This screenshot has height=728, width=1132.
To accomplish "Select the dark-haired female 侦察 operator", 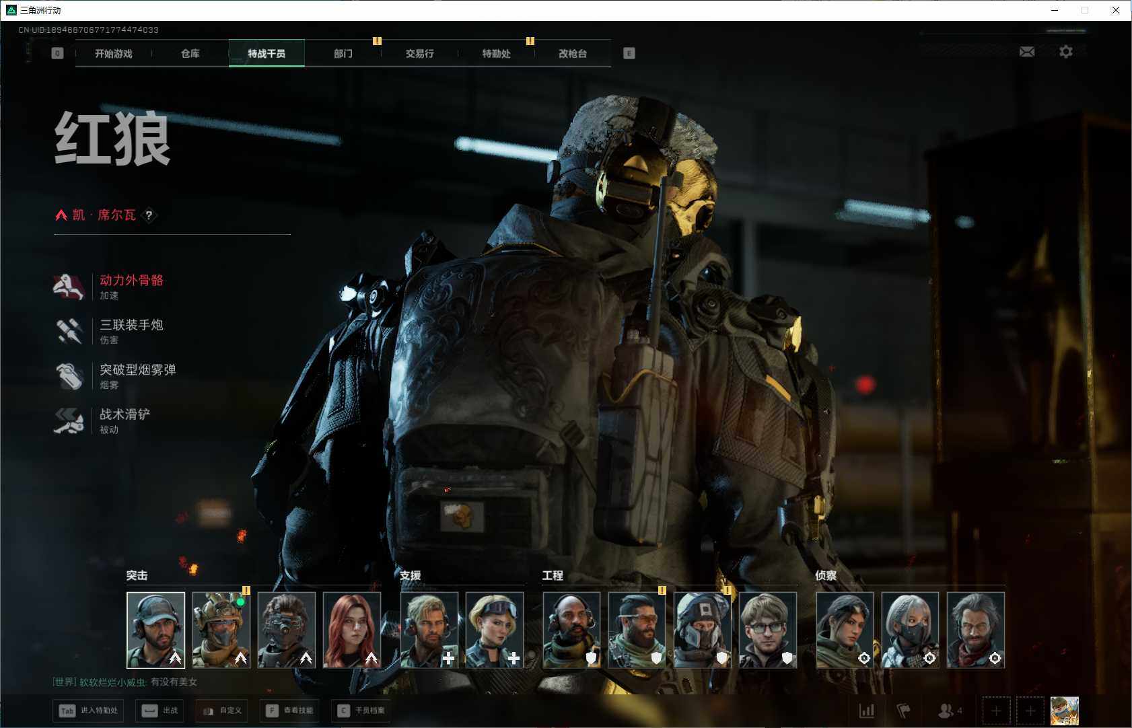I will tap(845, 630).
